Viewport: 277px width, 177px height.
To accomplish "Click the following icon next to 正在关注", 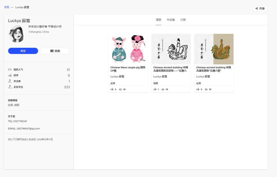I will coord(10,87).
